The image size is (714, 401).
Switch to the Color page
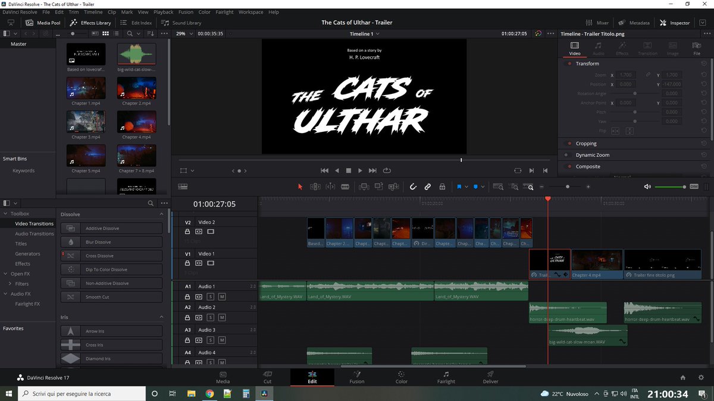pyautogui.click(x=402, y=377)
